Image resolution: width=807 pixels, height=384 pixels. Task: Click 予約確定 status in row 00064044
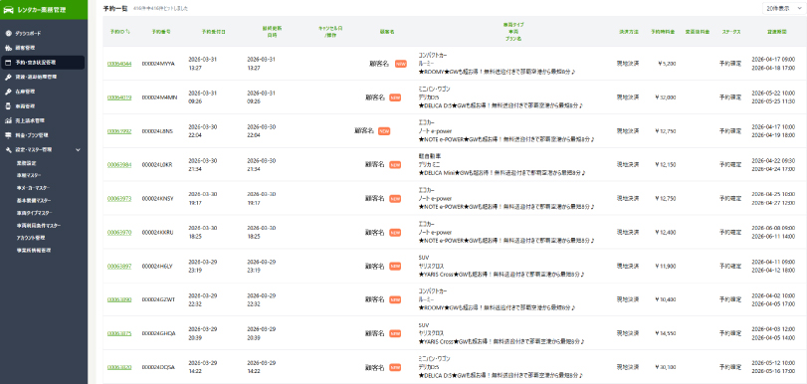coord(730,64)
